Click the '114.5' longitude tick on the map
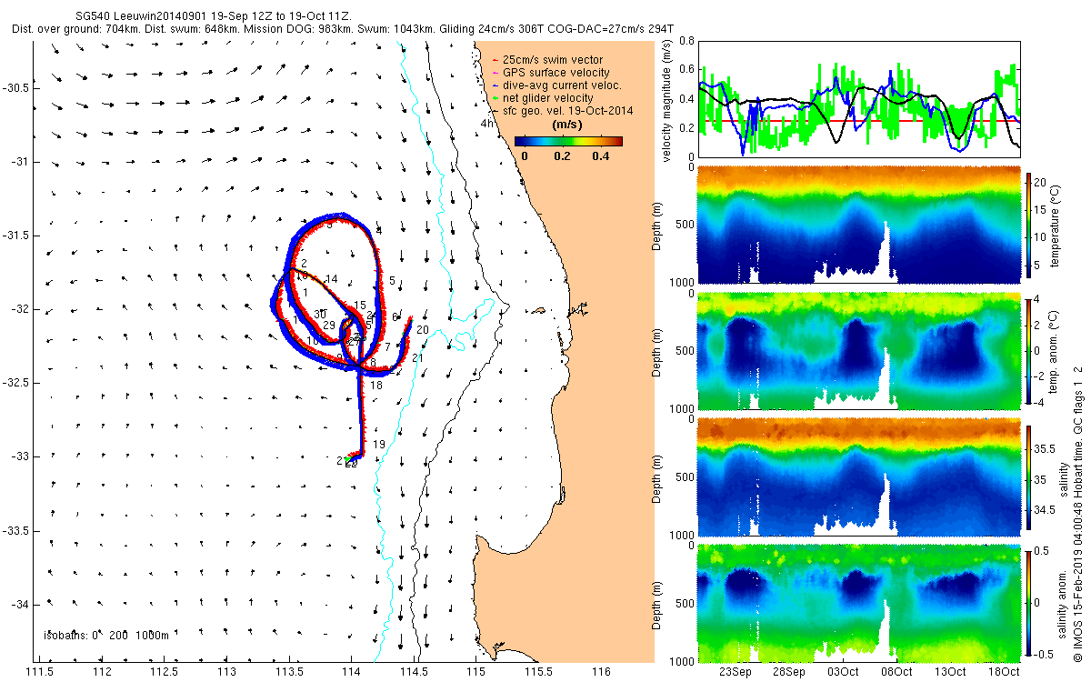The width and height of the screenshot is (1091, 682). (414, 671)
